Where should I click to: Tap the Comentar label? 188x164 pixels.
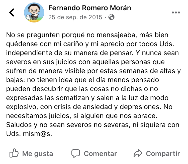tap(100, 154)
